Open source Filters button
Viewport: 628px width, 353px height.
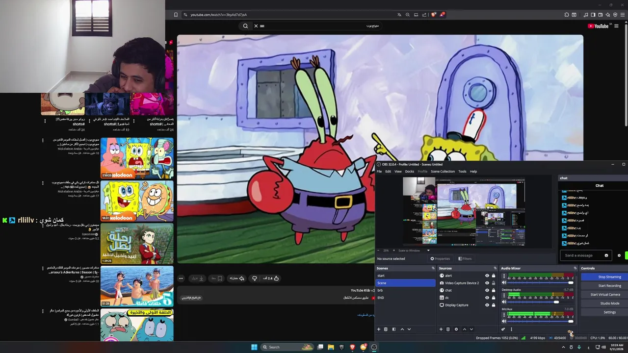coord(465,259)
